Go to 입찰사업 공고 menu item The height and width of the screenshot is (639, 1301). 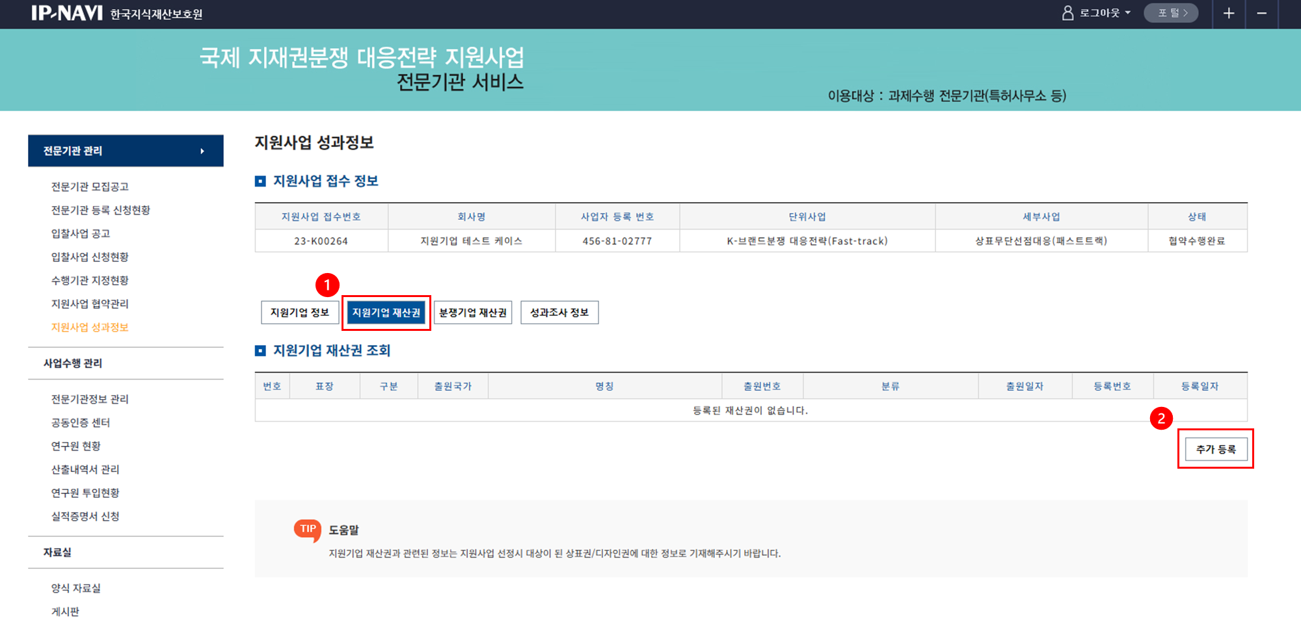point(81,234)
